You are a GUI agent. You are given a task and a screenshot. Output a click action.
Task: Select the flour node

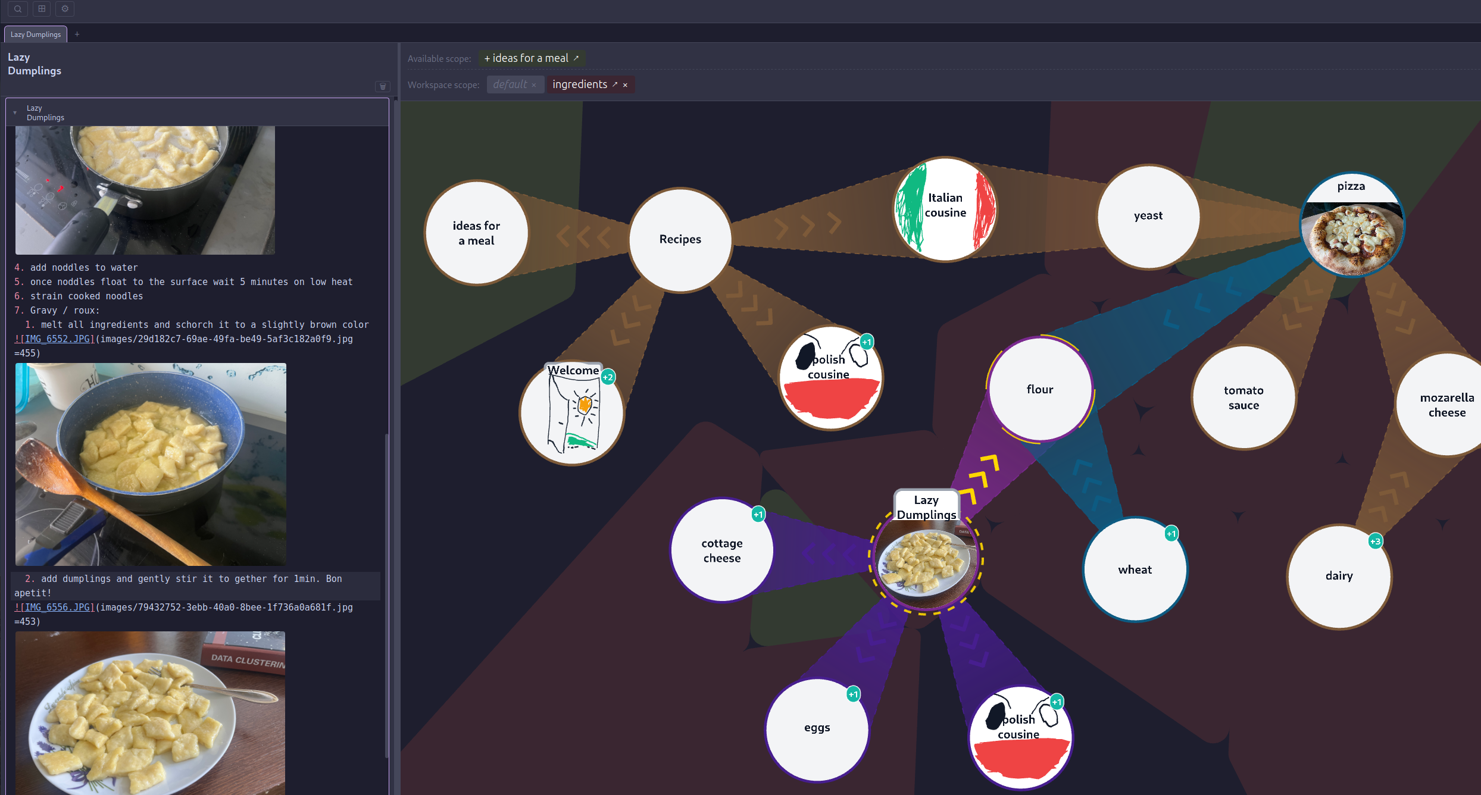click(x=1040, y=389)
